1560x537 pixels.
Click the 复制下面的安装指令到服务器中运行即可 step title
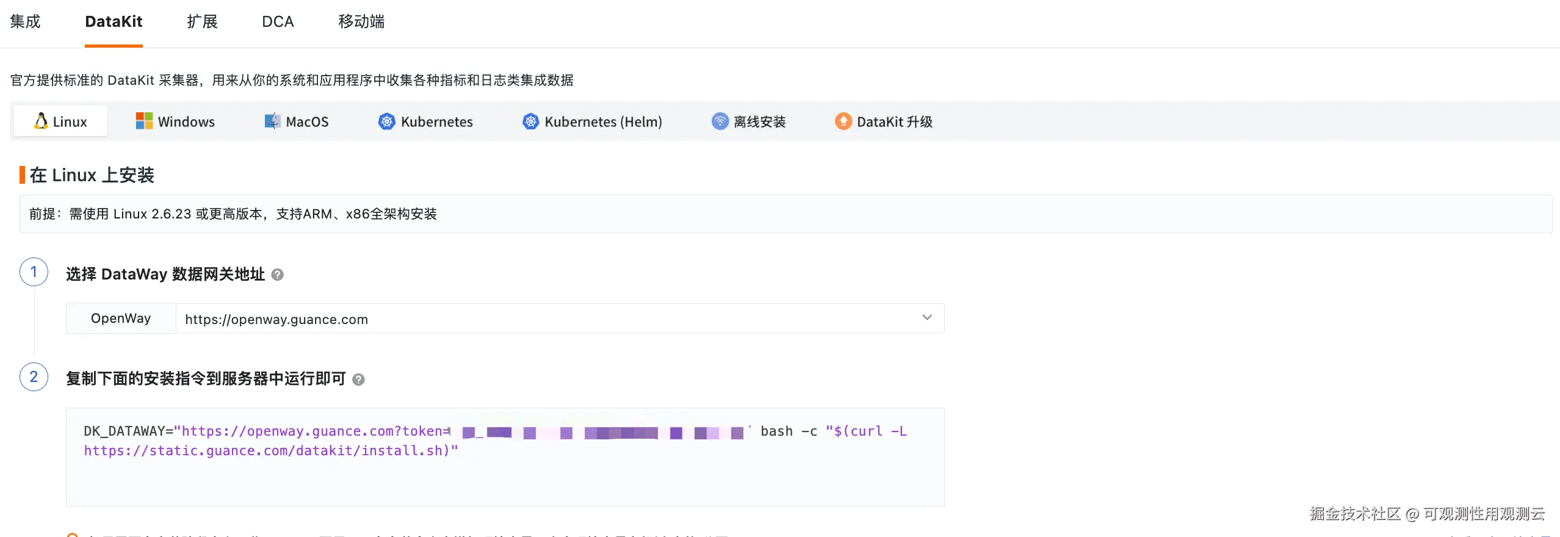206,379
